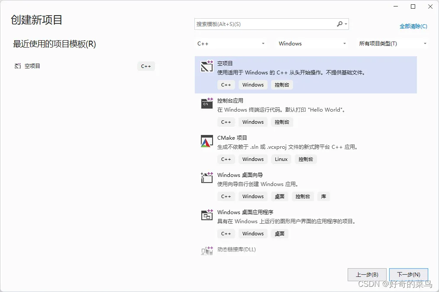The height and width of the screenshot is (292, 439).
Task: Click the 最近使用的项目模板(R) heading
Action: 54,44
